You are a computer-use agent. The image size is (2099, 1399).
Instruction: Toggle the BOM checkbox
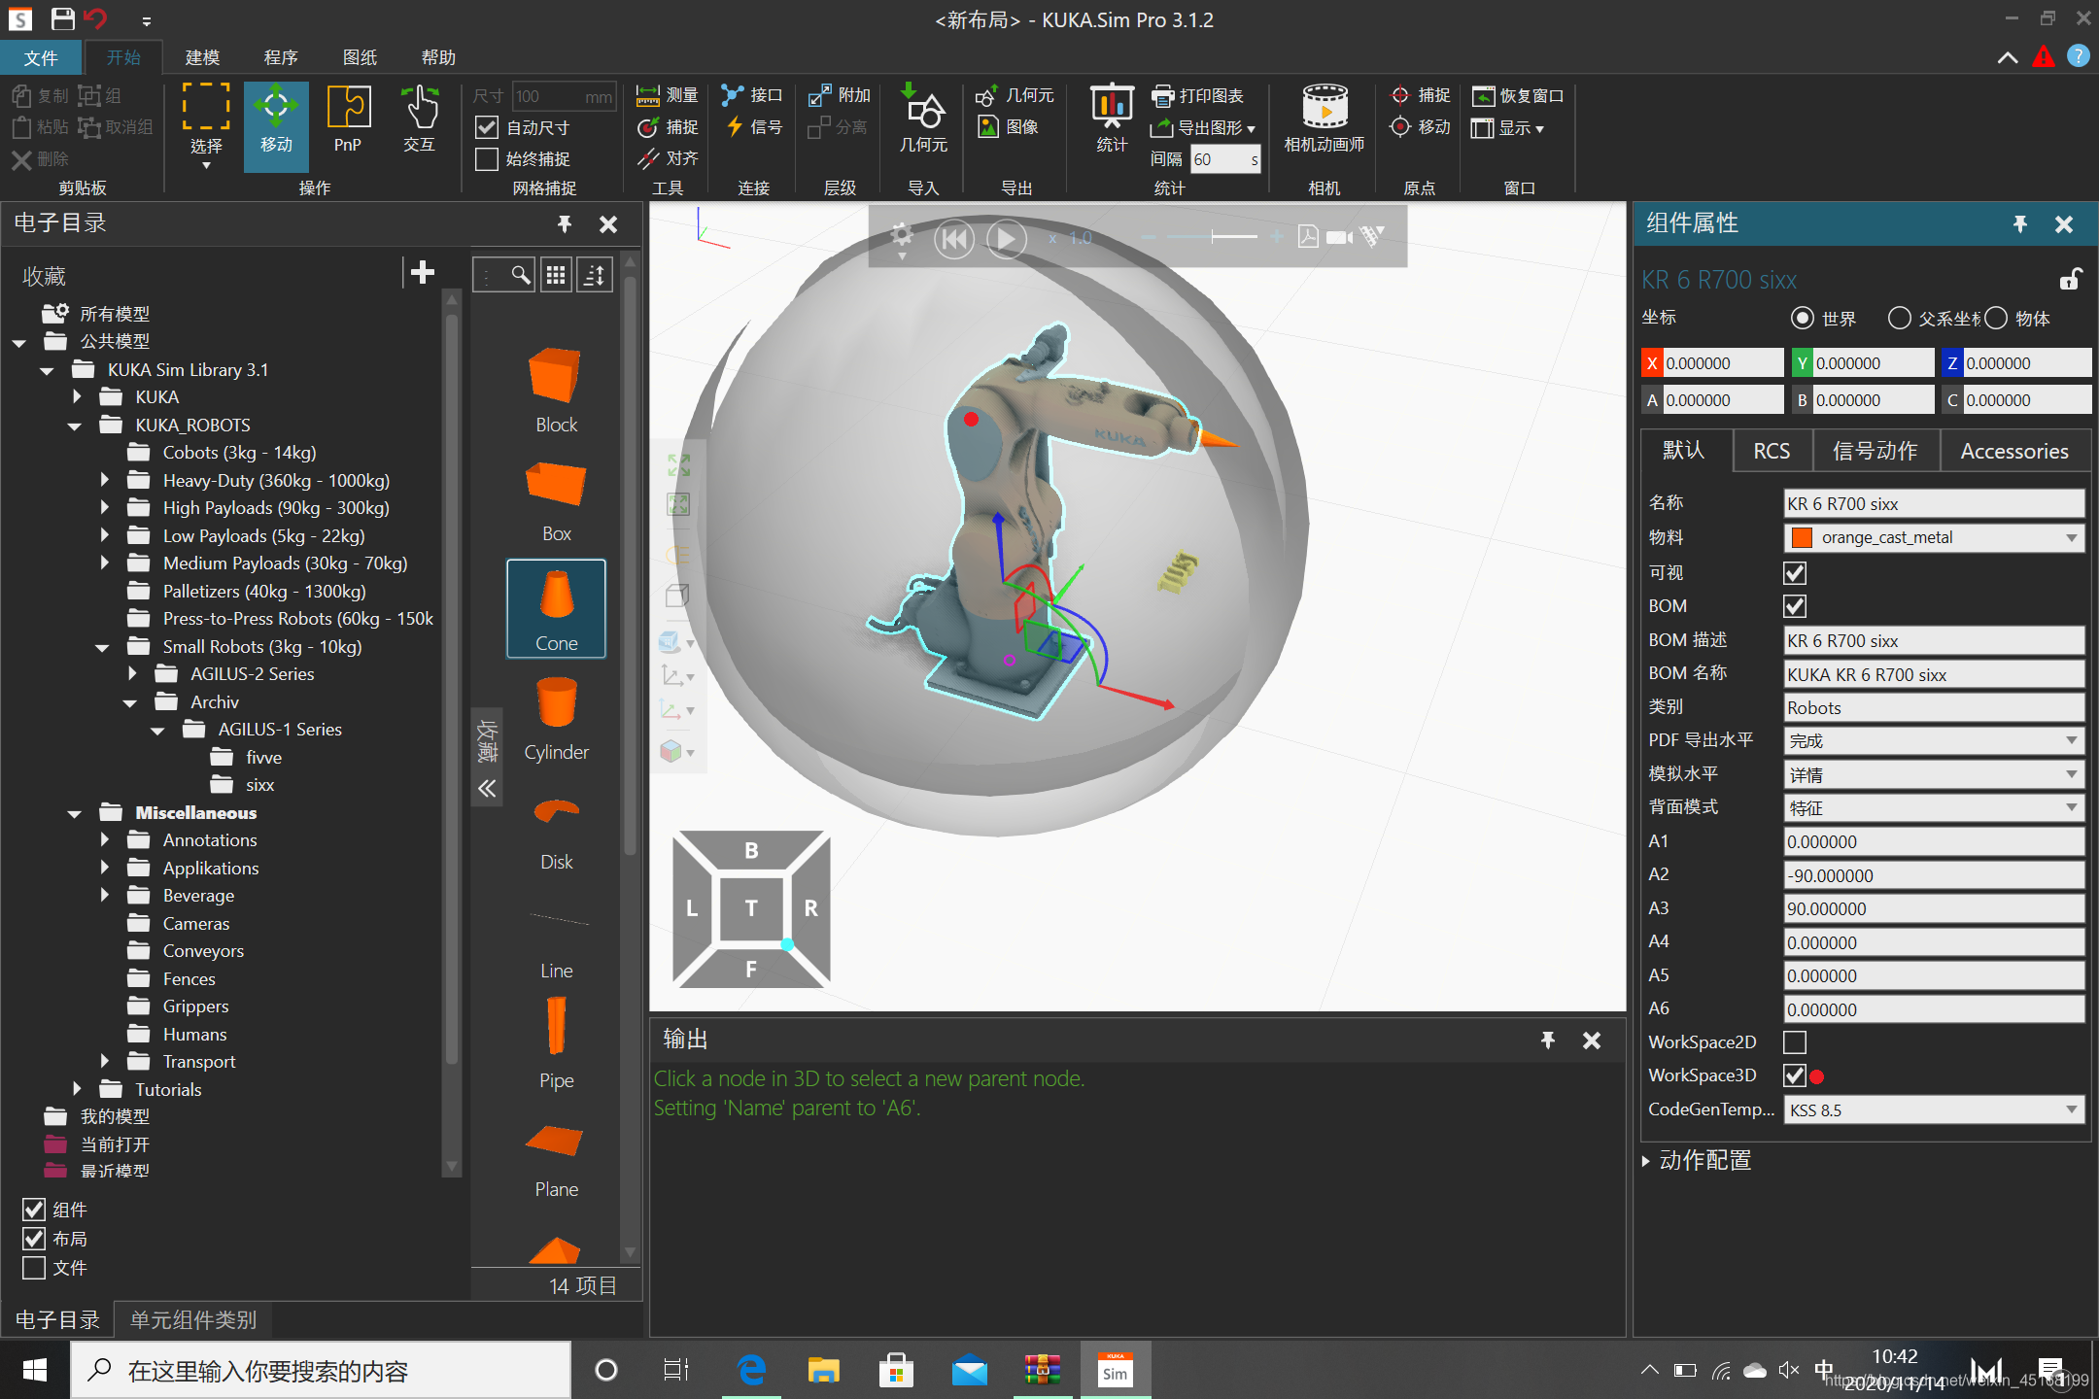[x=1795, y=606]
